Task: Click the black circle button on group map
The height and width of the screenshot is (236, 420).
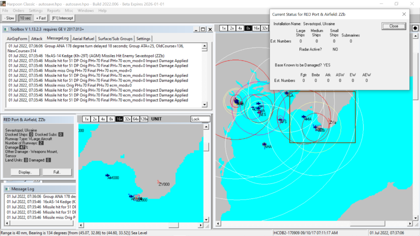Action: point(415,28)
